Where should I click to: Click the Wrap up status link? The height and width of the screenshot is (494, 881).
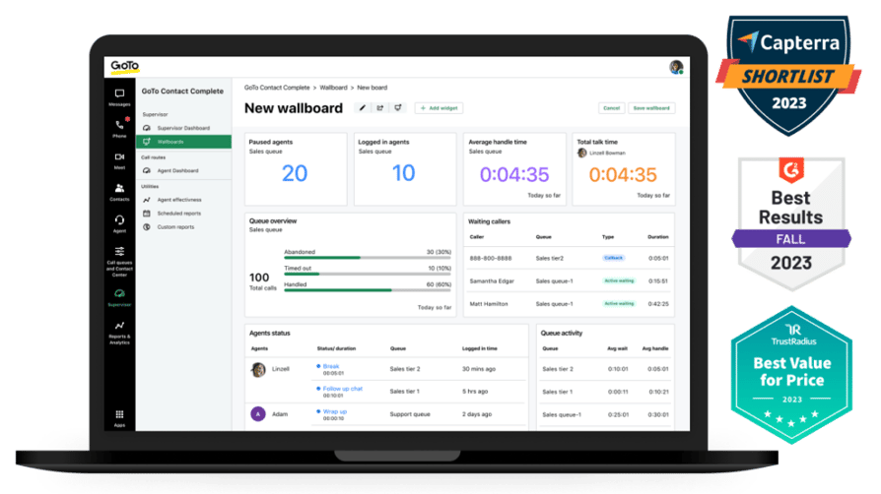click(x=335, y=411)
